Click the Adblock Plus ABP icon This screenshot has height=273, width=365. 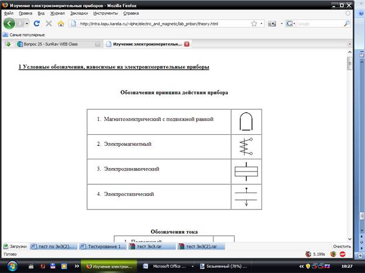[x=342, y=254]
